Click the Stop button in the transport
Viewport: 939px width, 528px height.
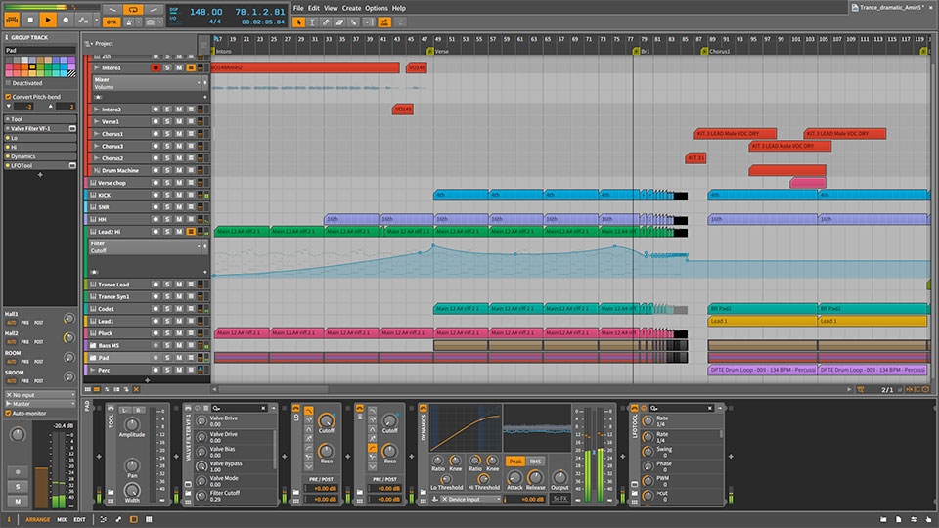[30, 20]
